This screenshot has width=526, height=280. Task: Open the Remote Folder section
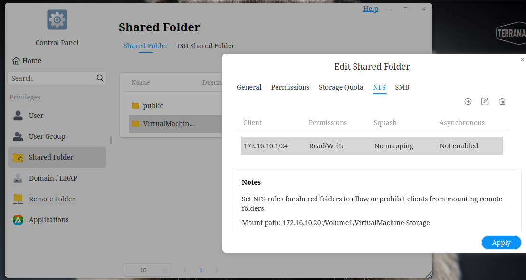(x=57, y=199)
